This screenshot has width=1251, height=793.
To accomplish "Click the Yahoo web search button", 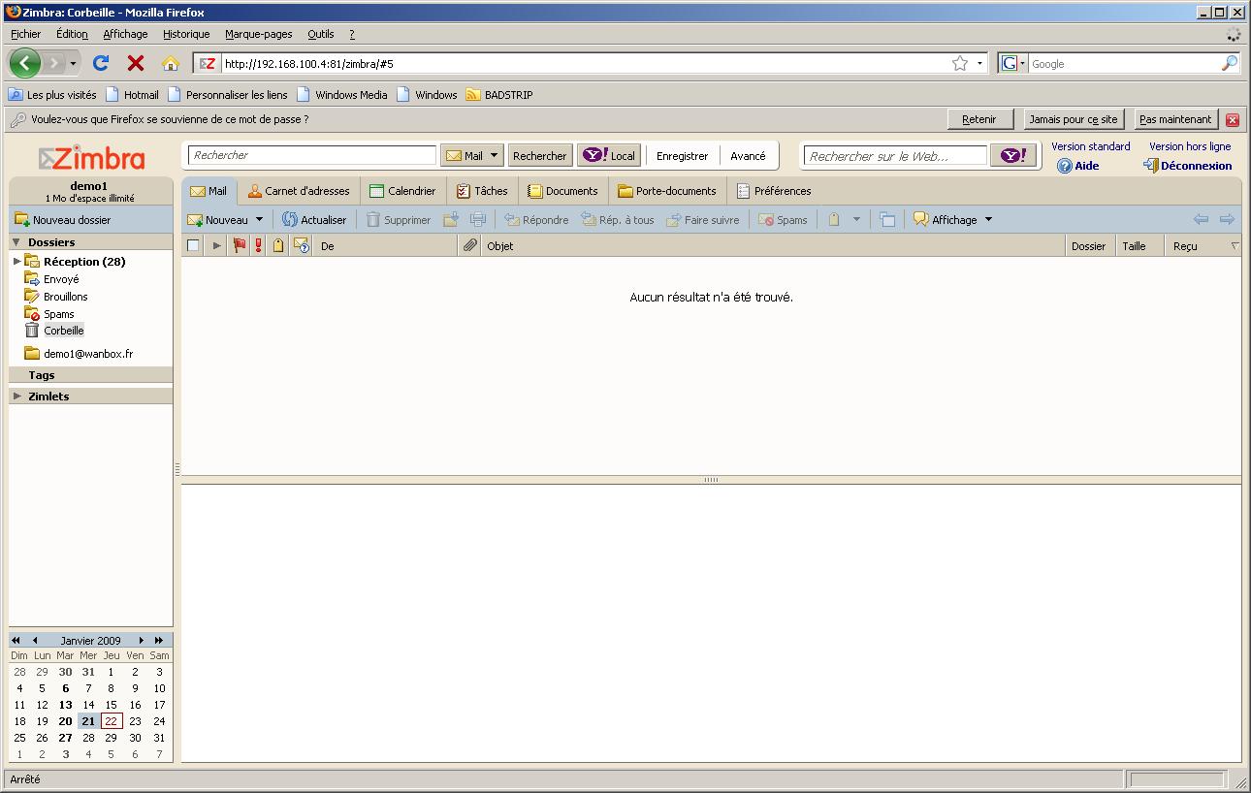I will (x=1012, y=156).
